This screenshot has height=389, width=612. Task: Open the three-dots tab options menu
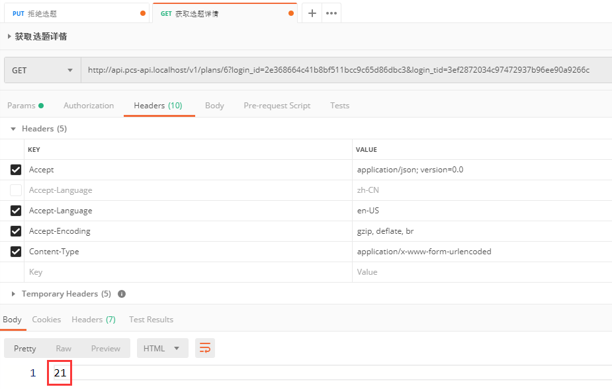(x=331, y=13)
